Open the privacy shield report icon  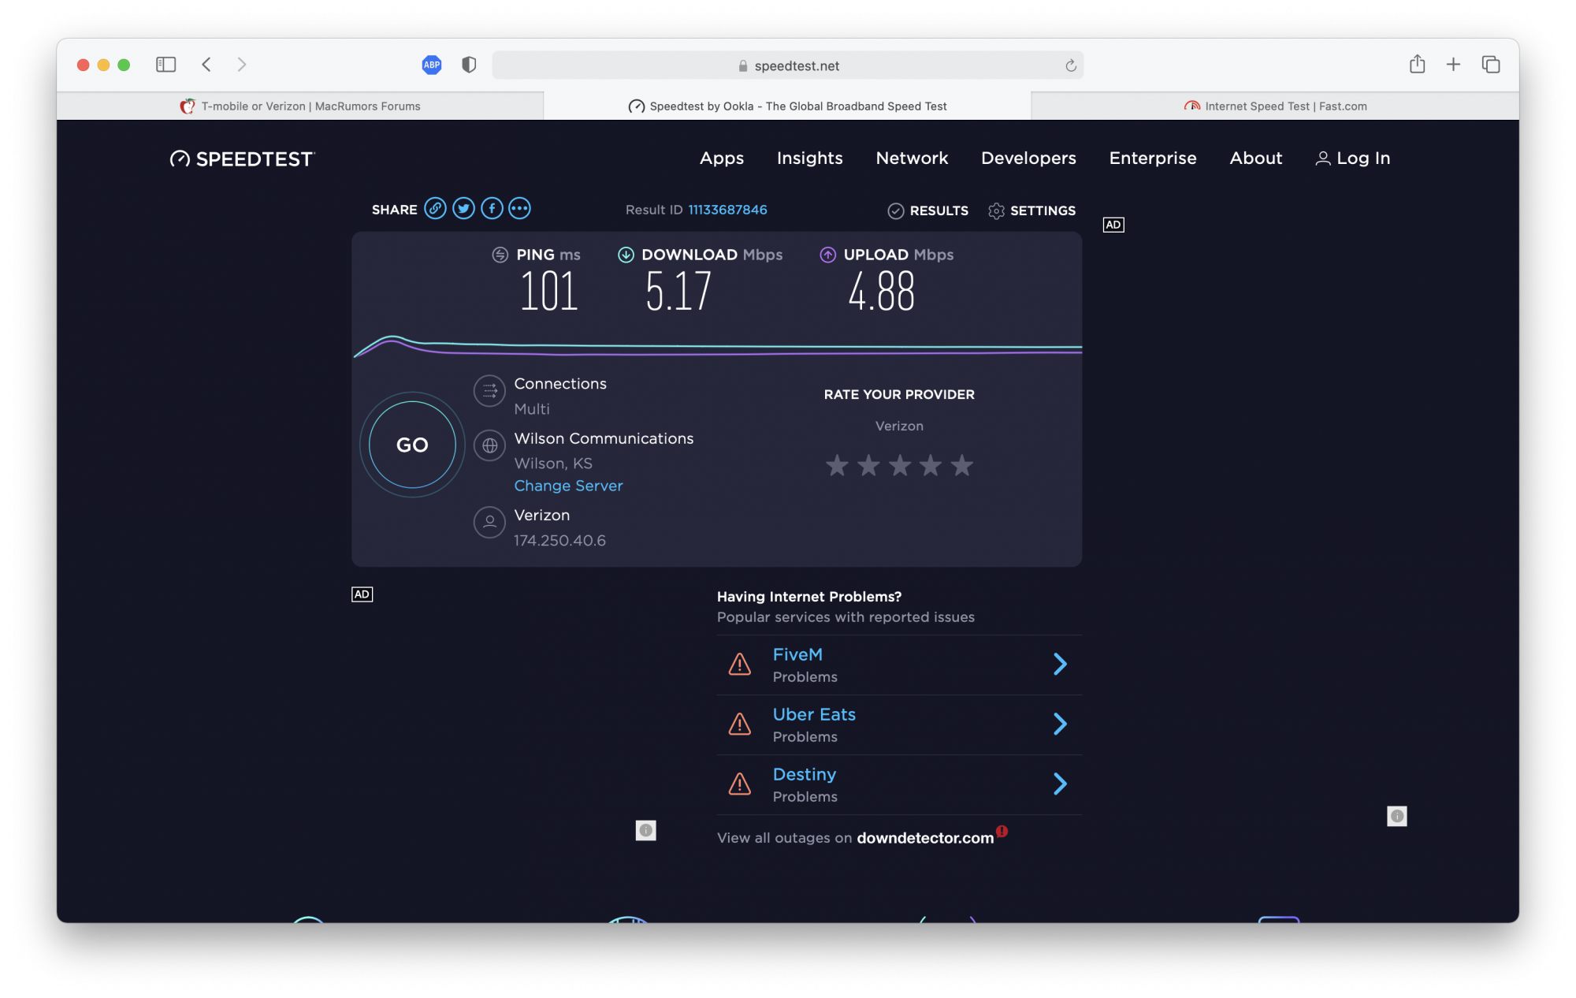[469, 65]
